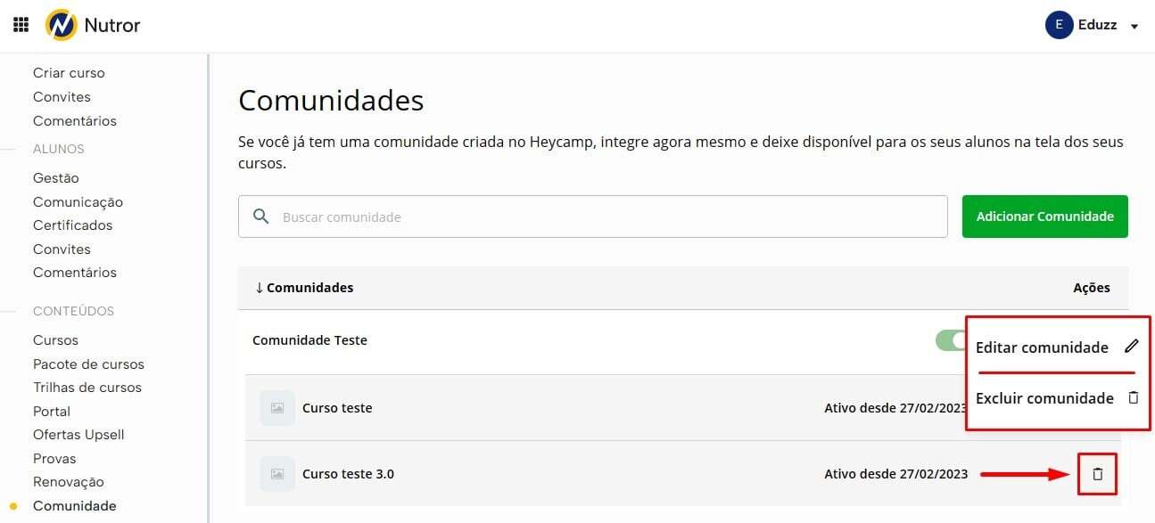Open the apps grid menu
Viewport: 1155px width, 523px height.
pos(21,25)
